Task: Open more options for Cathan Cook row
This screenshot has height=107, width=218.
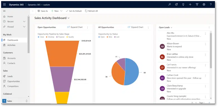Action: click(205, 76)
